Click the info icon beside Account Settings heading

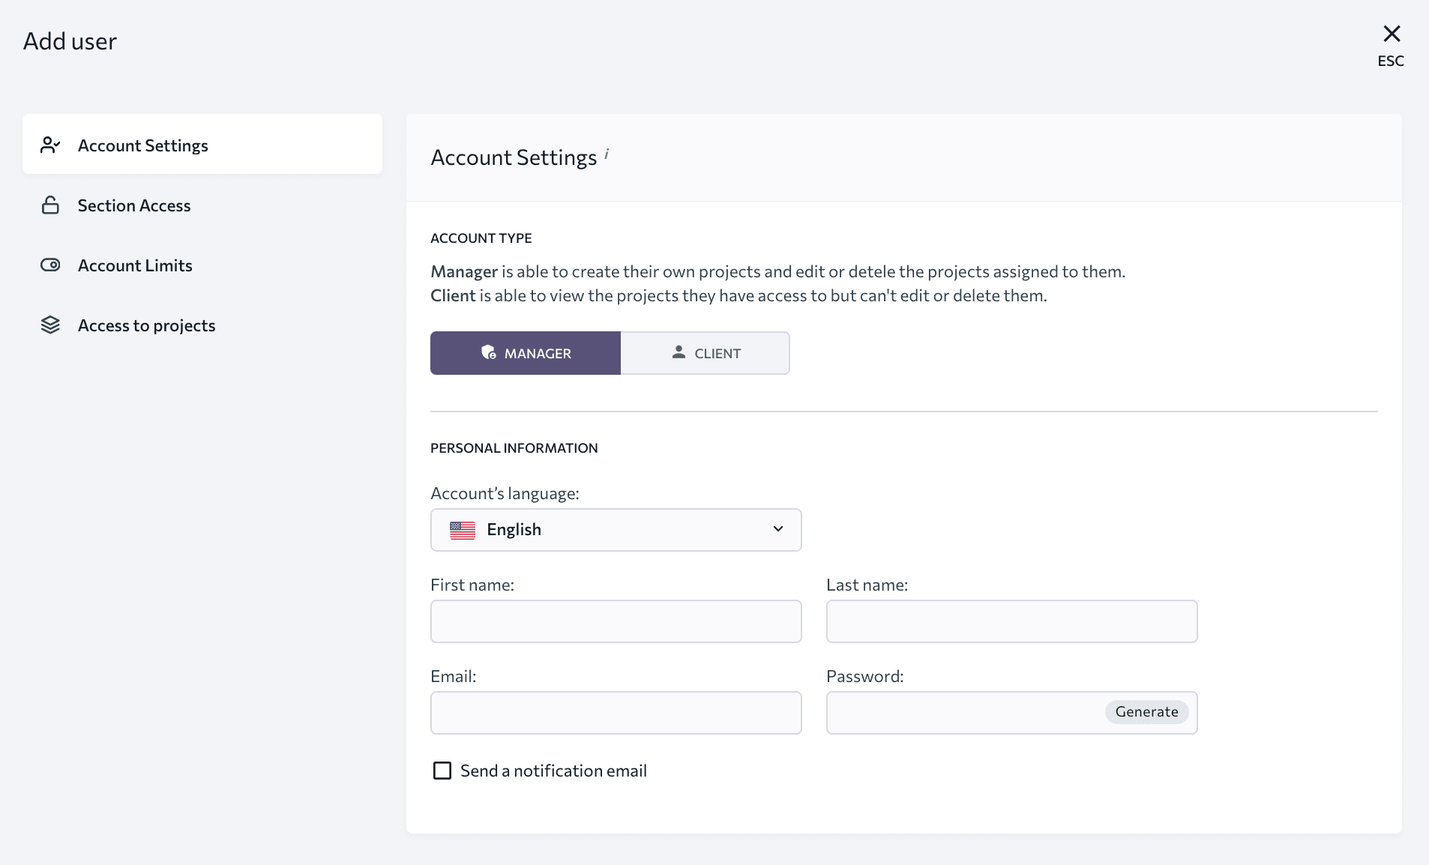607,154
